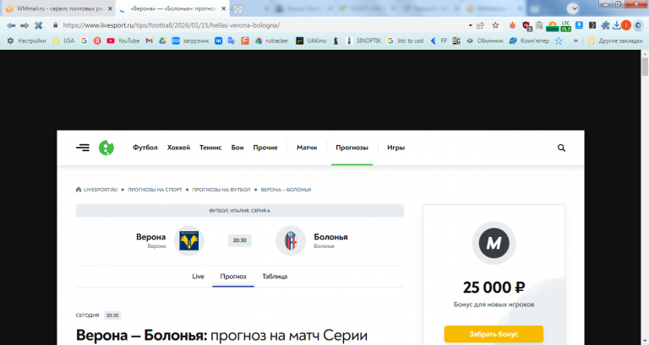Select the Прогноз match tab
Image resolution: width=649 pixels, height=345 pixels.
pyautogui.click(x=233, y=277)
